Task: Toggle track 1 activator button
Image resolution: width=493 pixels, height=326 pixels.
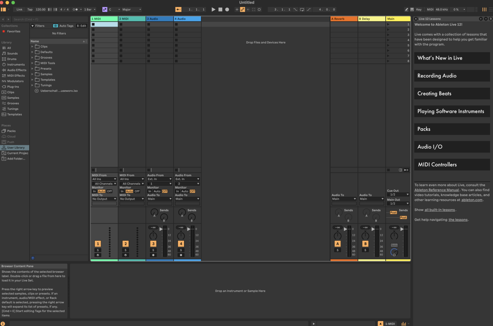Action: [x=98, y=244]
